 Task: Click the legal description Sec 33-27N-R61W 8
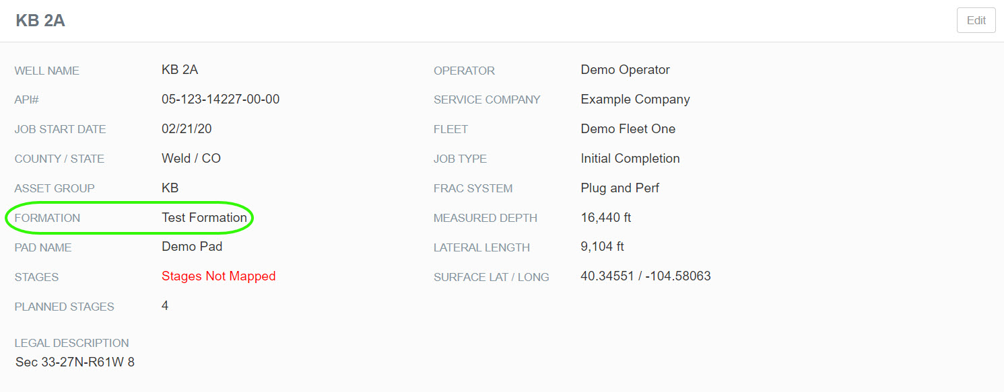pyautogui.click(x=75, y=362)
